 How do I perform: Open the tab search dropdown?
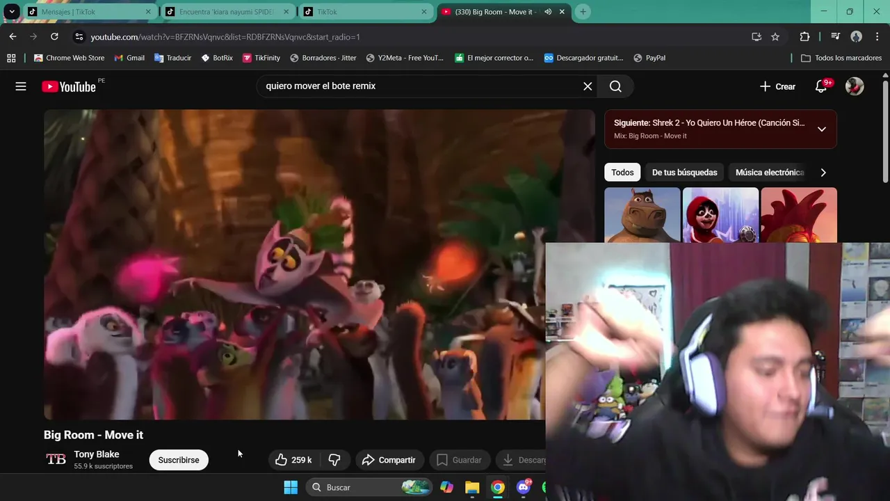tap(12, 12)
